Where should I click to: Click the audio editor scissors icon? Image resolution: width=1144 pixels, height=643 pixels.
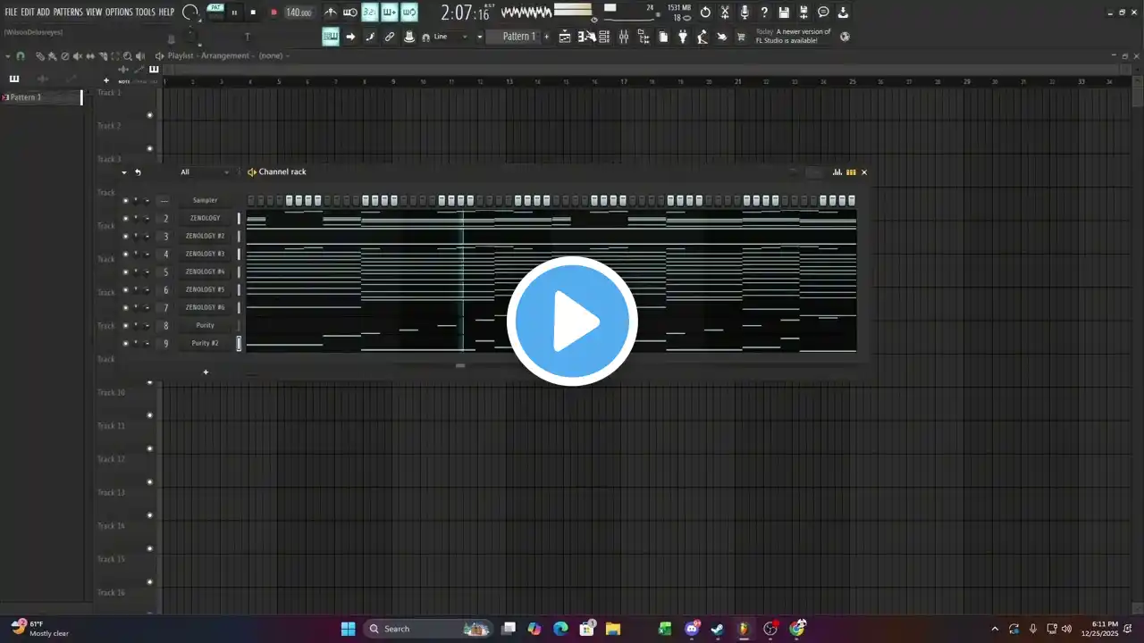point(725,13)
